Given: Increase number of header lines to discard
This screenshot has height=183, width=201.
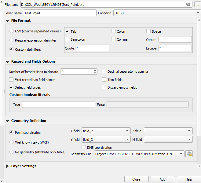Looking at the screenshot, I should coord(95,70).
